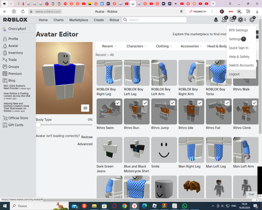Go to Marketplace in the top navigation
The width and height of the screenshot is (262, 210).
click(x=79, y=20)
